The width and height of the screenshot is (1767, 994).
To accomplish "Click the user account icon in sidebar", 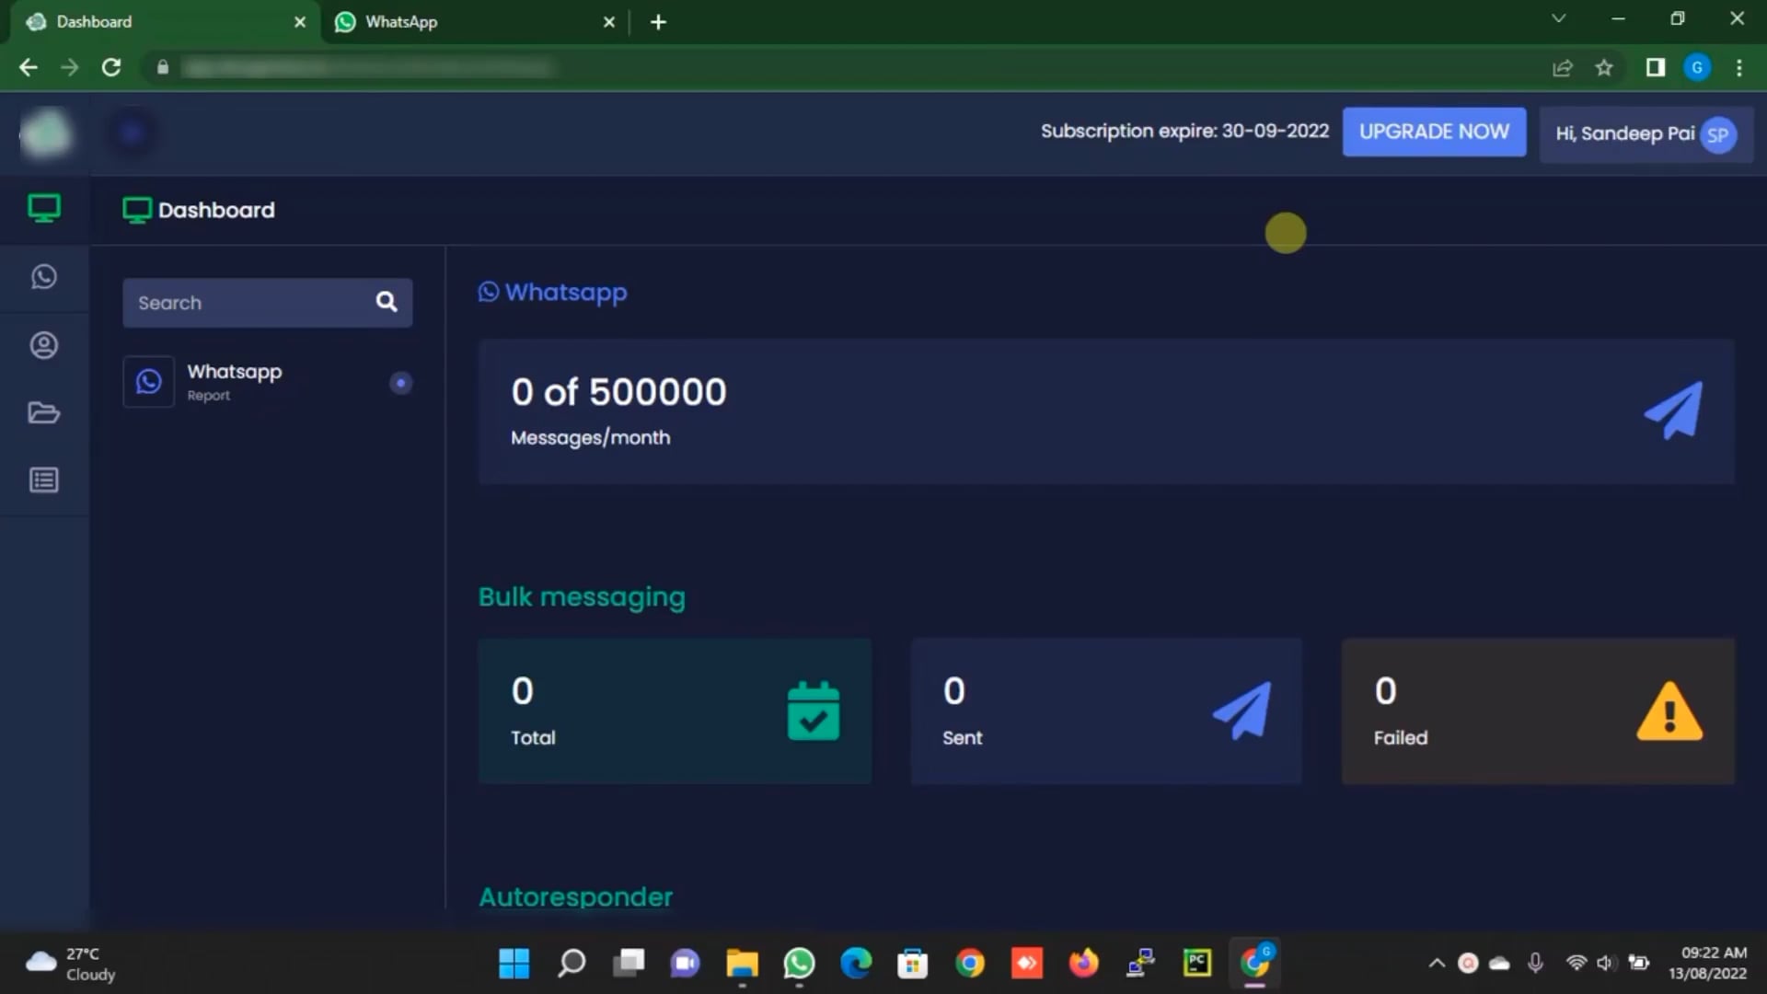I will 43,345.
